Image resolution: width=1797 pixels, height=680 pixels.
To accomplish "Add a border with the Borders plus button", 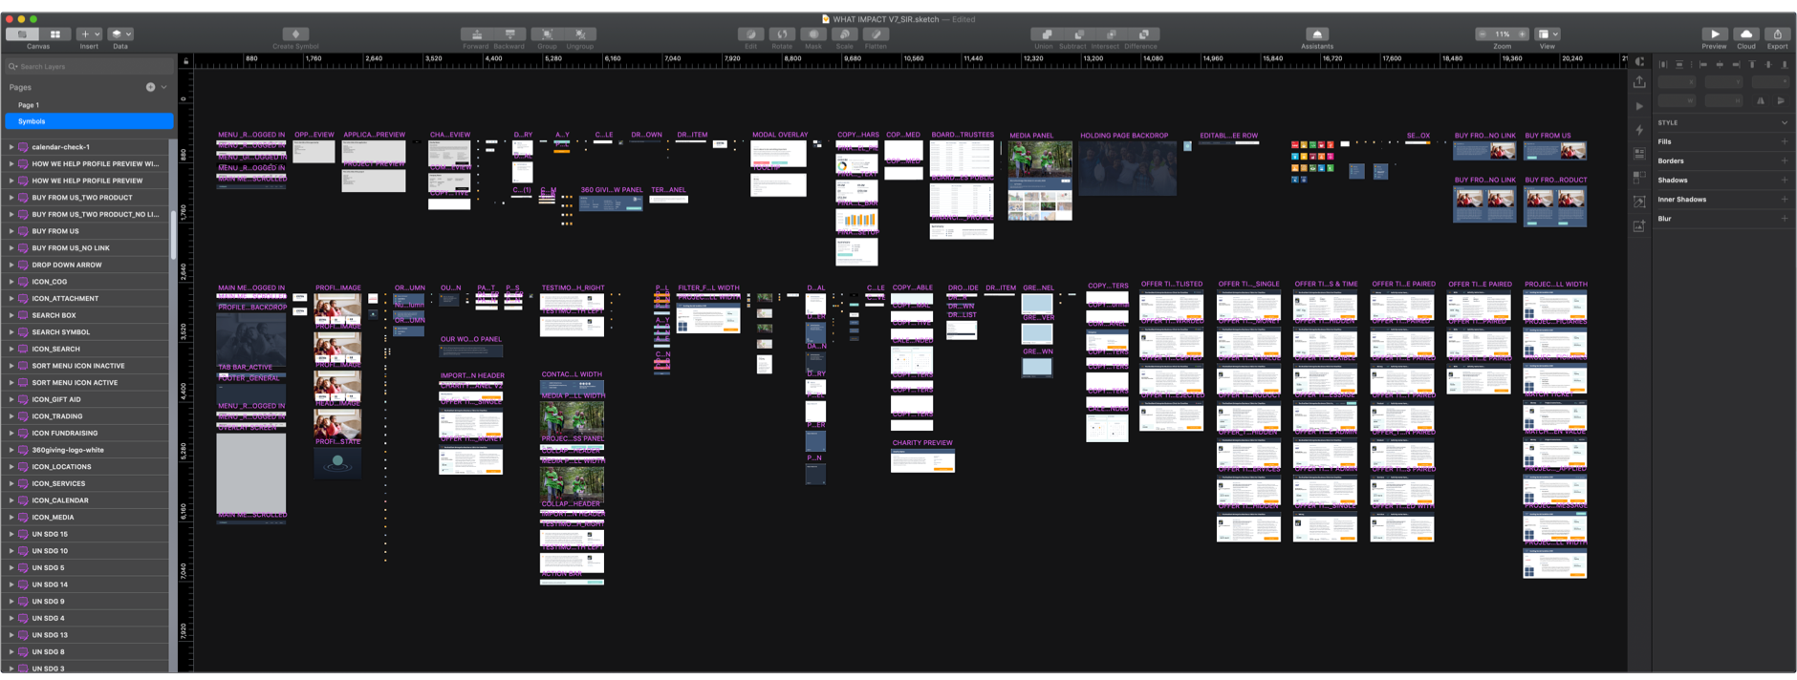I will click(x=1784, y=160).
